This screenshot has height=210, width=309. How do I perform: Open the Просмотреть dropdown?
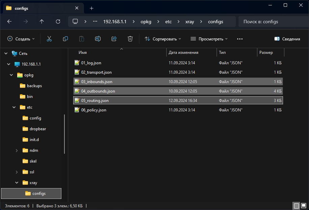(209, 39)
